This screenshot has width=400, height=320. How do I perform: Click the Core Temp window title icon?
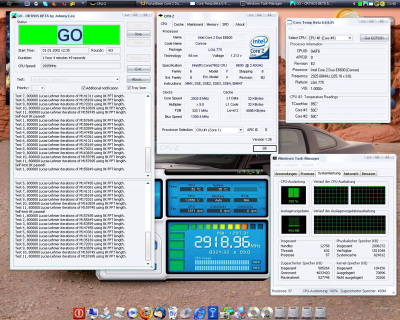(289, 22)
